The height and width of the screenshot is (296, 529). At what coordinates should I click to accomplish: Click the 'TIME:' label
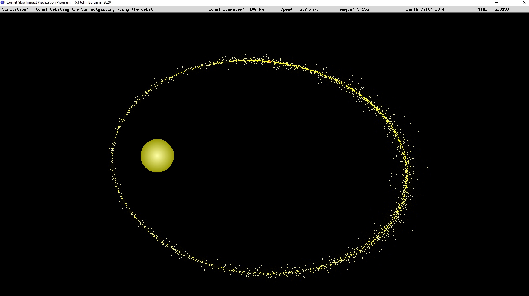coord(484,9)
